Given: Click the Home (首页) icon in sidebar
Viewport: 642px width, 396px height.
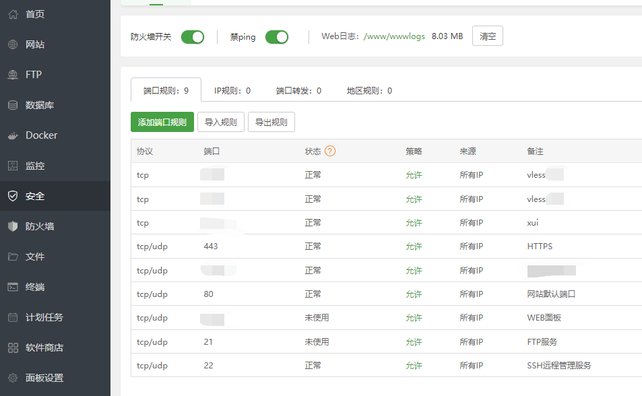Looking at the screenshot, I should tap(13, 14).
